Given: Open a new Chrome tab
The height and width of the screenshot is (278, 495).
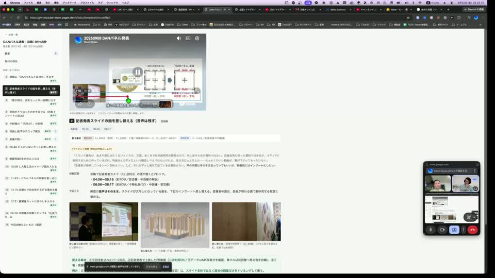Looking at the screenshot, I should pos(448,9).
